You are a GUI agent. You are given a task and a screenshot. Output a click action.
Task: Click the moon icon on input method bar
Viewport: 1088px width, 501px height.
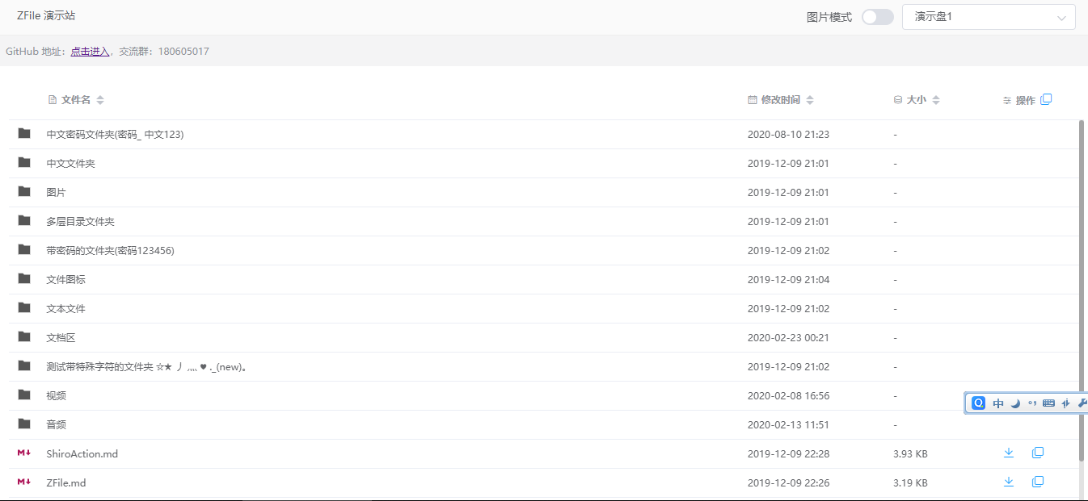(x=1015, y=403)
